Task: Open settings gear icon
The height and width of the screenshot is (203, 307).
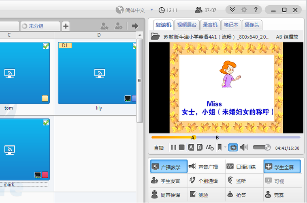Action: coord(244,10)
